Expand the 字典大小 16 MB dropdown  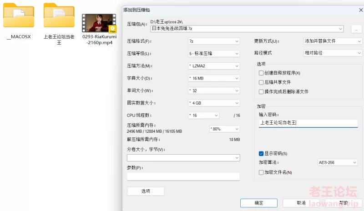coord(214,78)
